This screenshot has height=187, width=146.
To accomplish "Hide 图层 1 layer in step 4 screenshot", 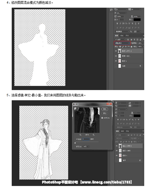I will 116,61.
